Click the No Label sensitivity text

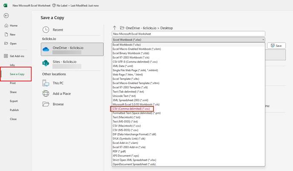coord(62,6)
